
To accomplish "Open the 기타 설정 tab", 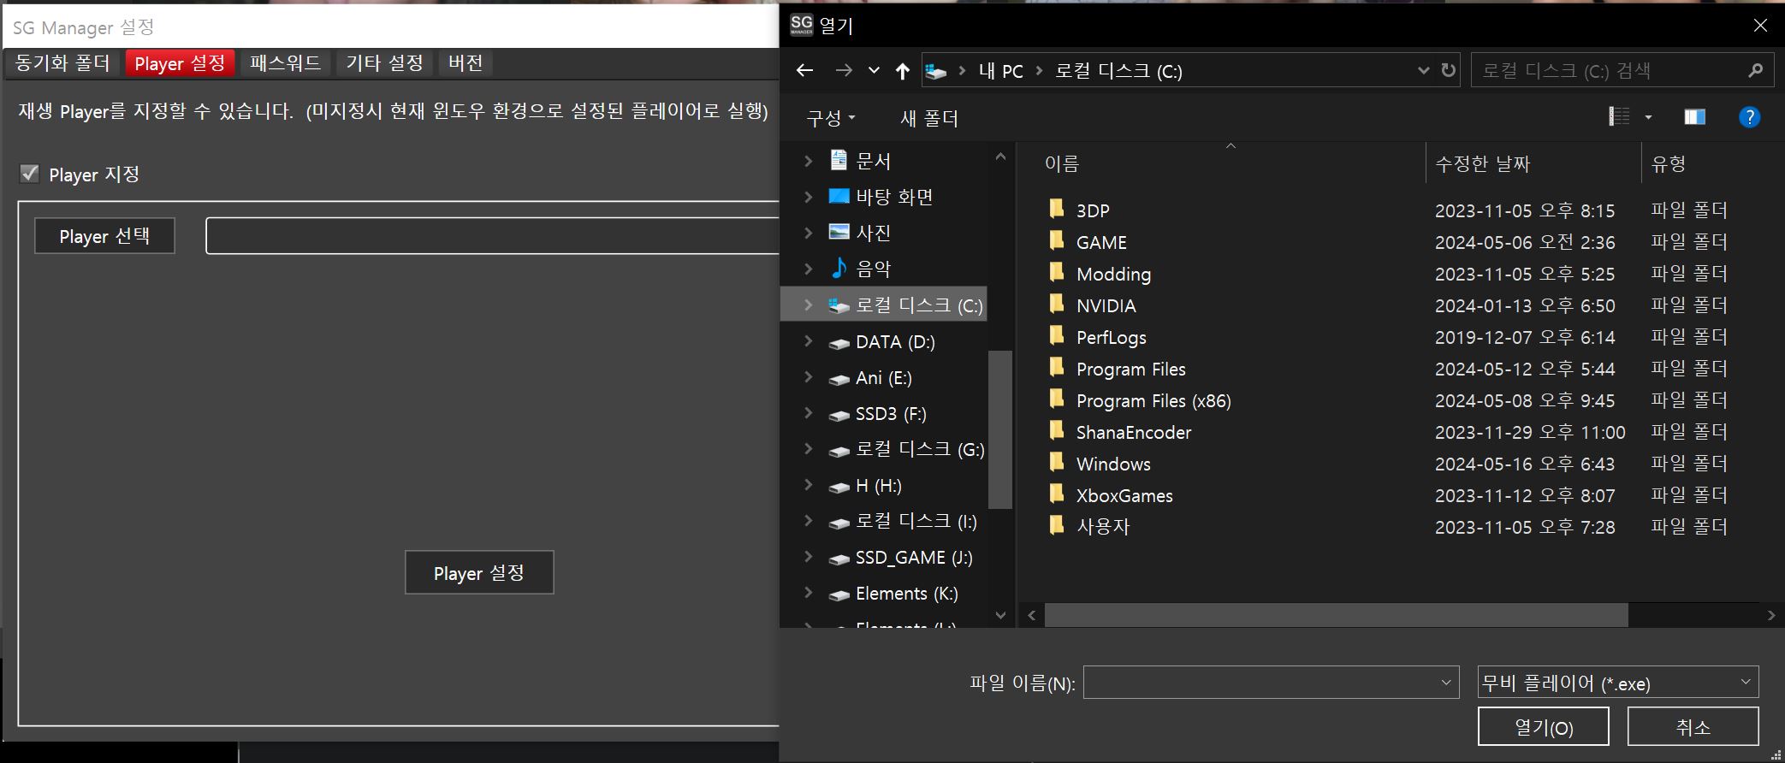I will click(x=384, y=63).
